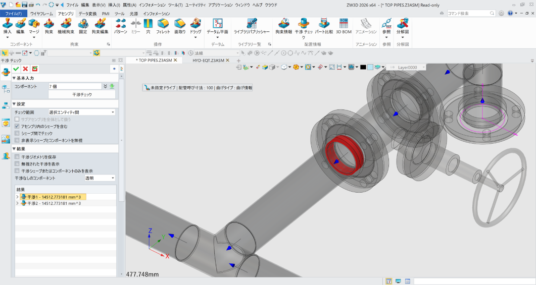Open the 分解図 exploded view tool
Image resolution: width=536 pixels, height=285 pixels.
(402, 26)
